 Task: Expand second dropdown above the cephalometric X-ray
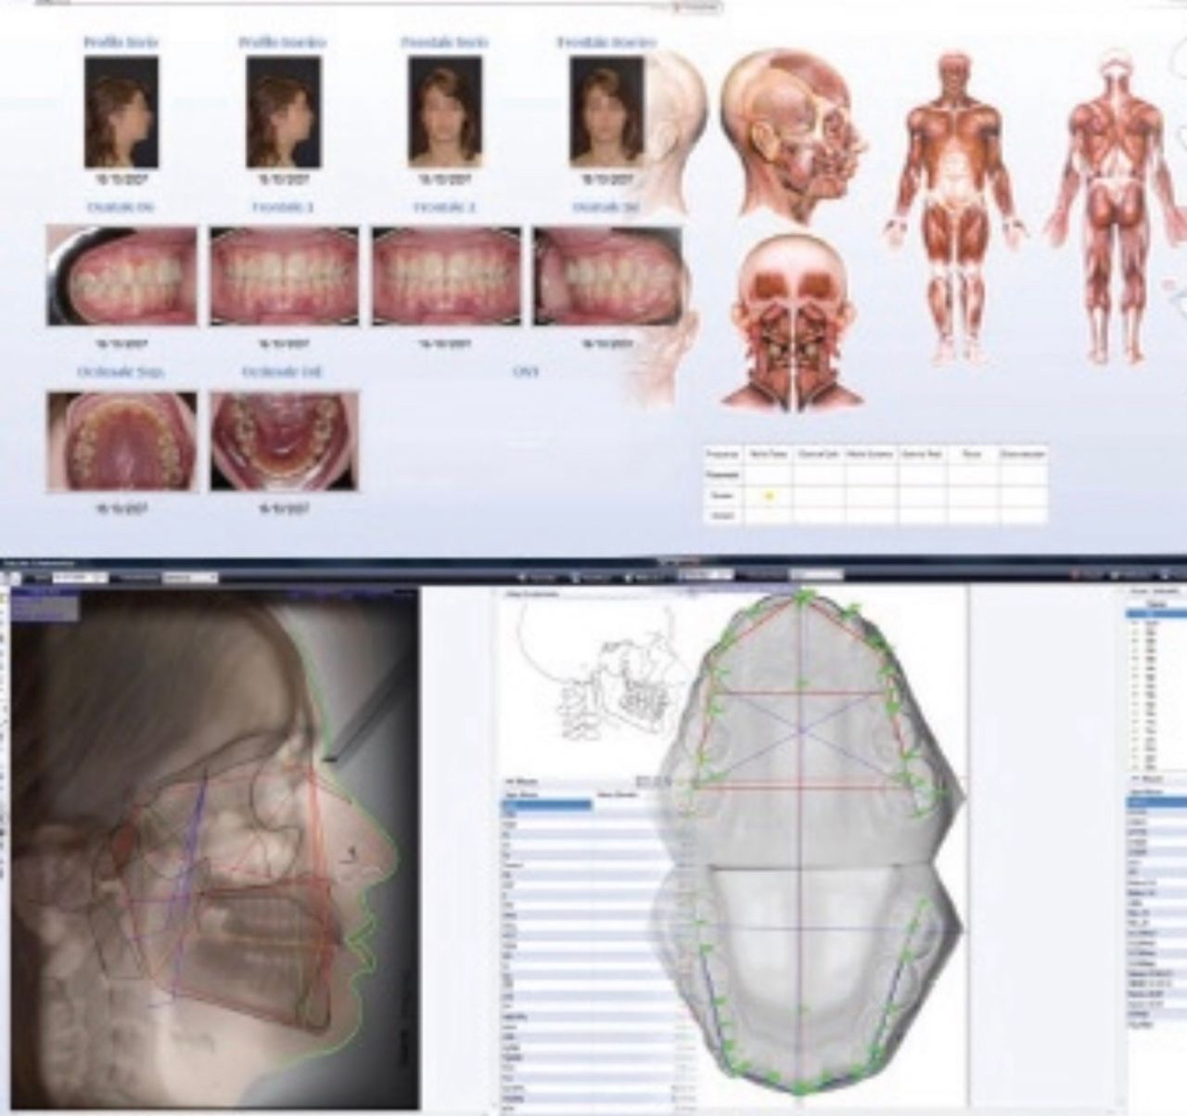coord(189,578)
